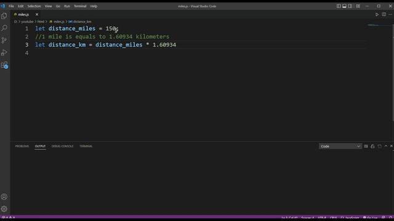Screen dimensions: 394x221
Task: Open the Code output channel dropdown
Action: coord(340,146)
